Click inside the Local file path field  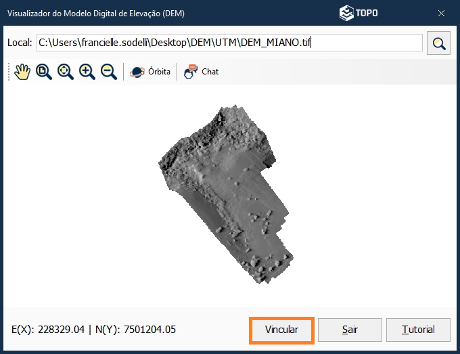pyautogui.click(x=230, y=43)
